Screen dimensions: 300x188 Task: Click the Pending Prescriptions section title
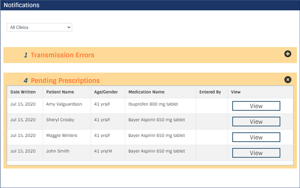click(x=65, y=81)
